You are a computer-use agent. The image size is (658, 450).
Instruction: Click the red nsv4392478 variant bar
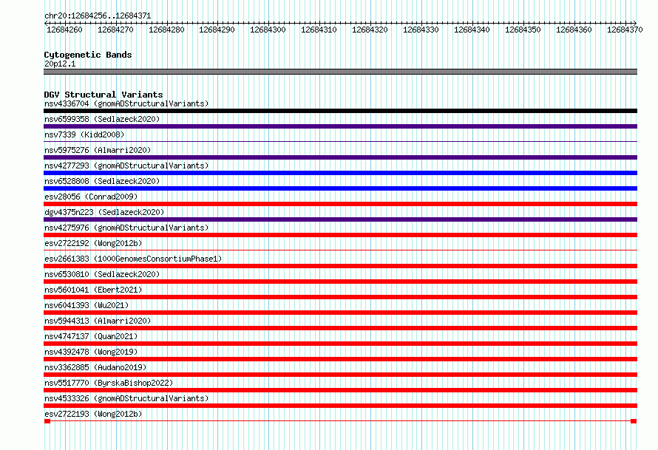(340, 359)
